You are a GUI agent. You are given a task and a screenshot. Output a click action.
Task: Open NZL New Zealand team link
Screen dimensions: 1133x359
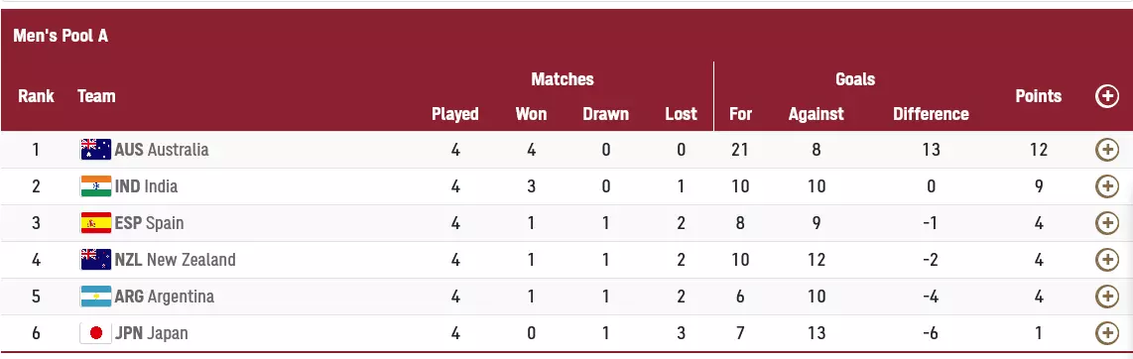coord(176,259)
